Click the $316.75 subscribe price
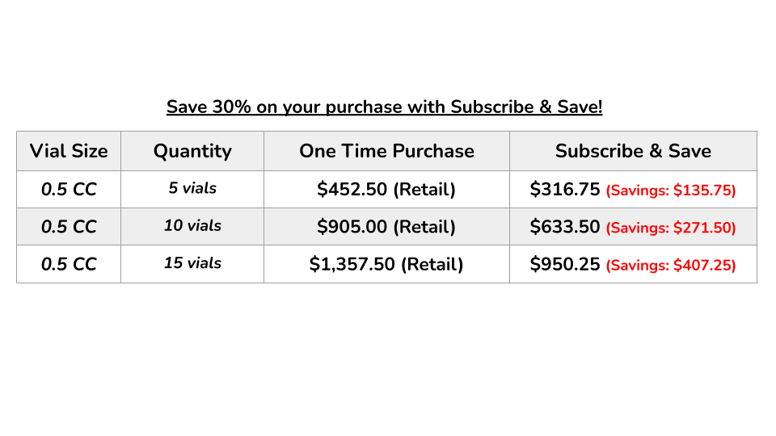This screenshot has height=436, width=776. (565, 189)
